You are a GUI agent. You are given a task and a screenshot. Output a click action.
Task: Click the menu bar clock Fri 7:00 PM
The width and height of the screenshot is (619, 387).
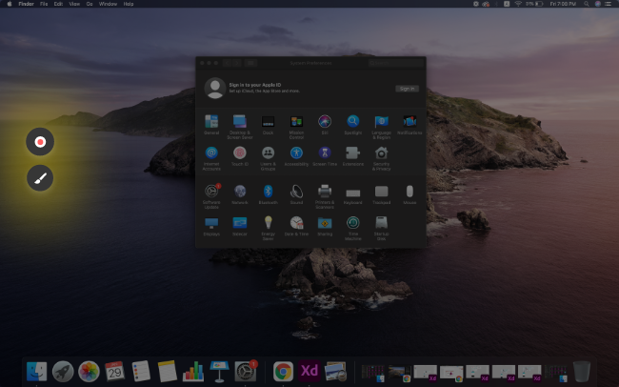[x=563, y=4]
